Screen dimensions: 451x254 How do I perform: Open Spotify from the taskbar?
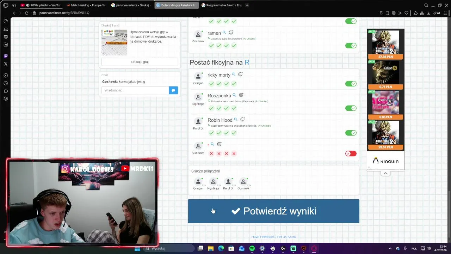pyautogui.click(x=252, y=248)
